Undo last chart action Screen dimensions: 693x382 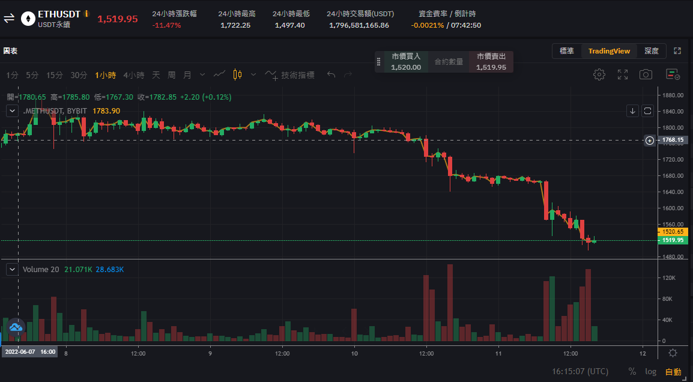[x=331, y=74]
